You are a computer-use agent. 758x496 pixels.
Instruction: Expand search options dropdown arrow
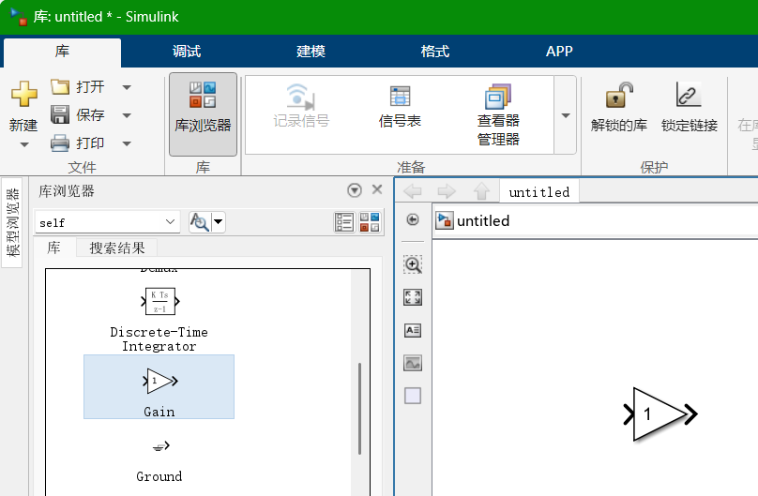pyautogui.click(x=219, y=222)
